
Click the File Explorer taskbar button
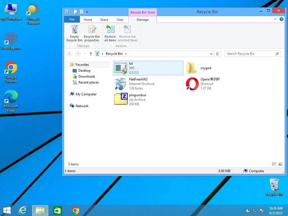[x=40, y=210]
